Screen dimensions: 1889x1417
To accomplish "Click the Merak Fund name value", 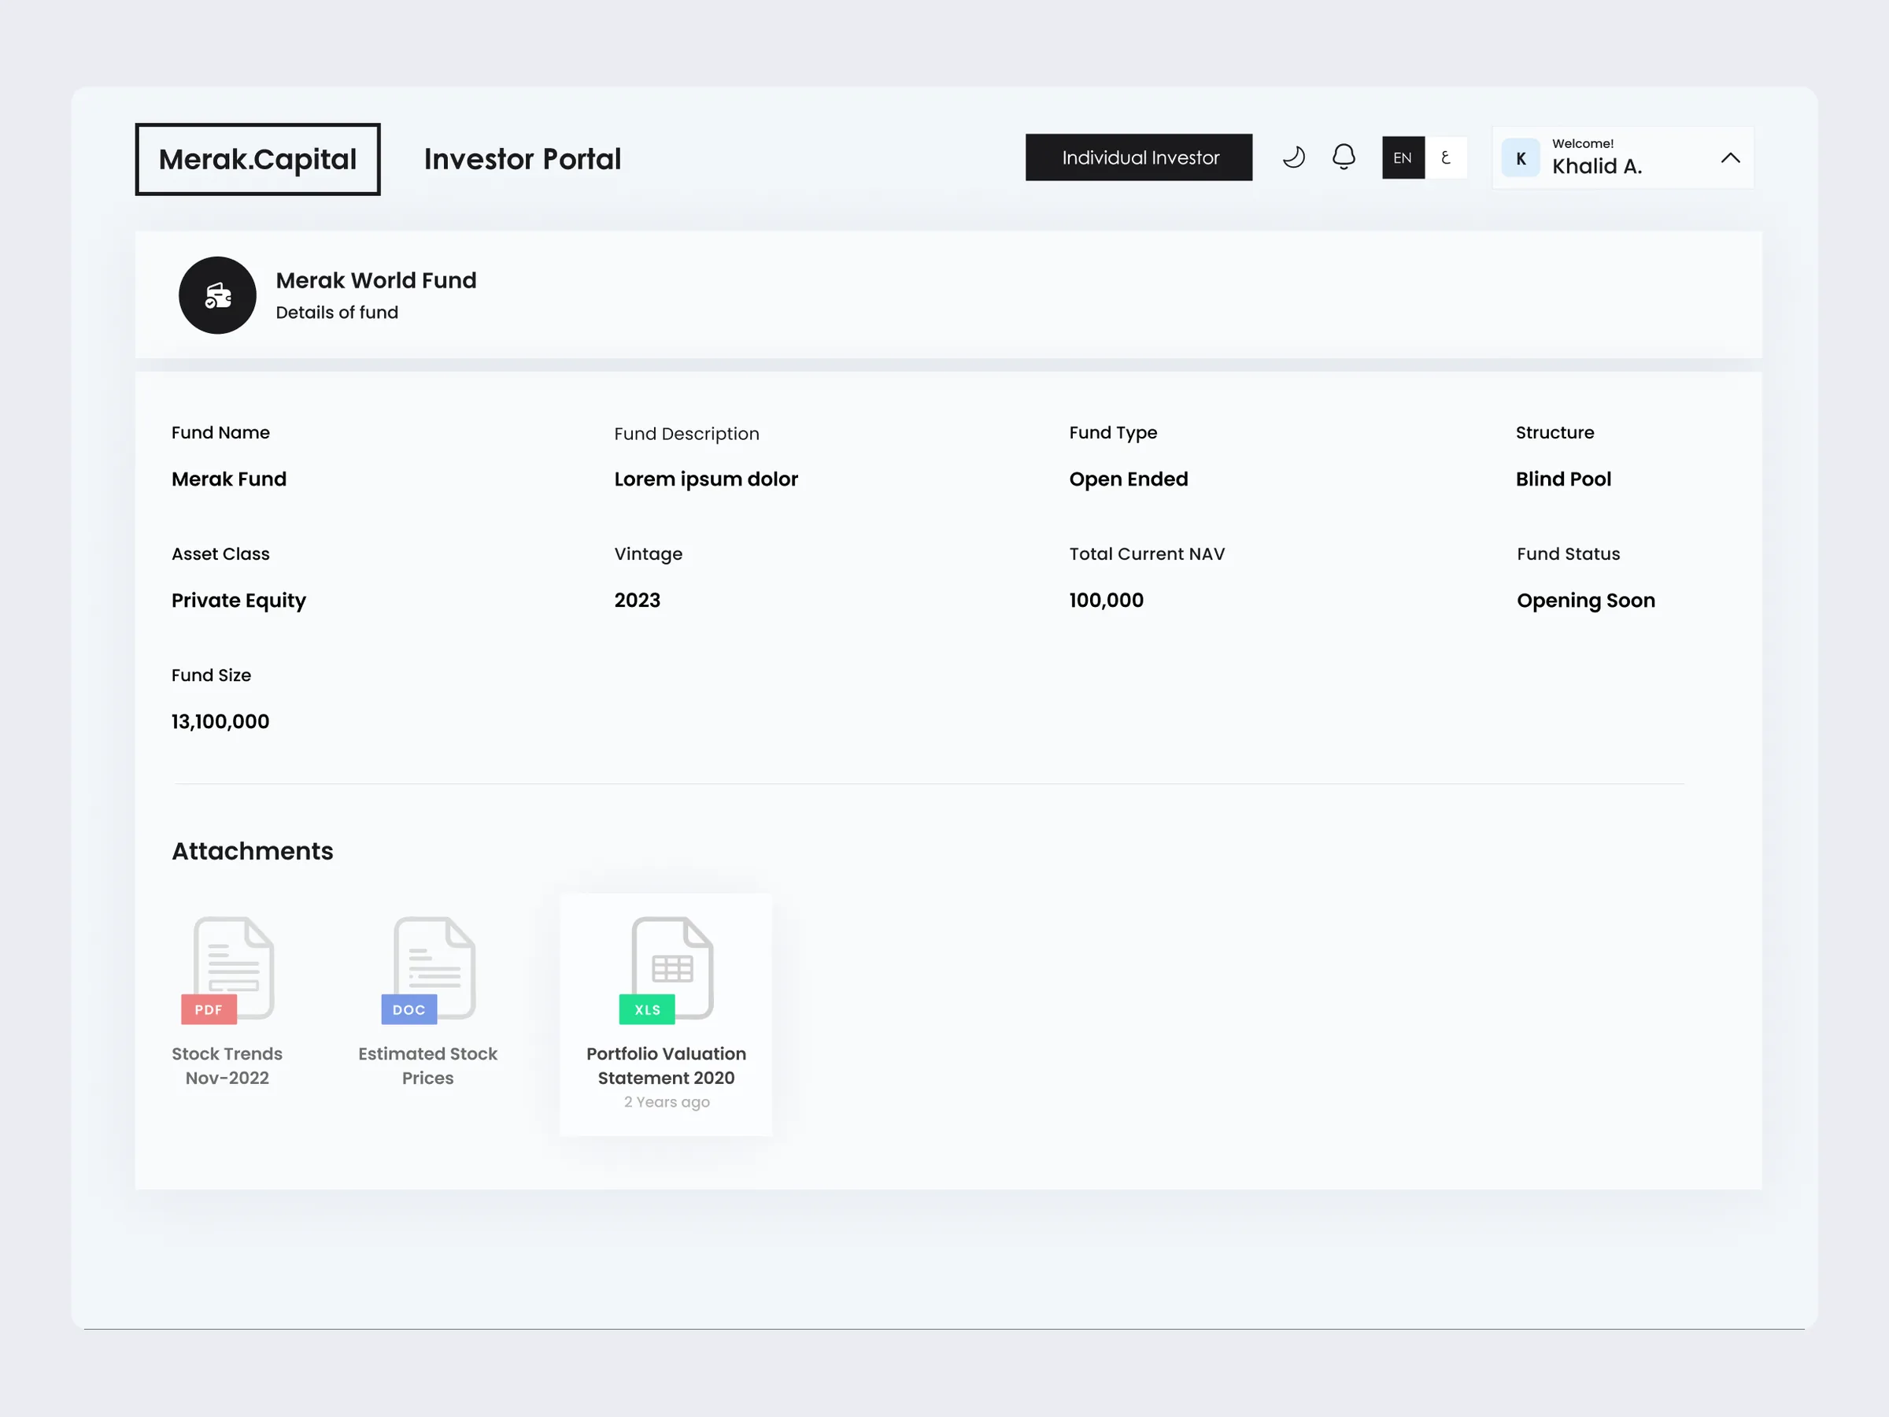I will pyautogui.click(x=229, y=479).
